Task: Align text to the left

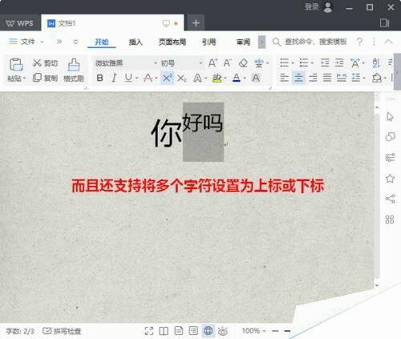Action: [x=284, y=78]
